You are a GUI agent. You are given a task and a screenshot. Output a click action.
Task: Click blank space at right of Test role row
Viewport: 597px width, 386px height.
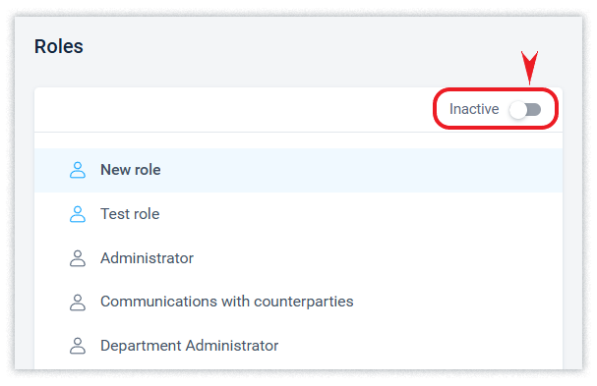pyautogui.click(x=362, y=214)
